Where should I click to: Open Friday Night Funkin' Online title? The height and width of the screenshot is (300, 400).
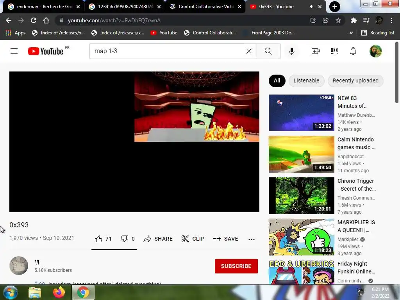[356, 268]
